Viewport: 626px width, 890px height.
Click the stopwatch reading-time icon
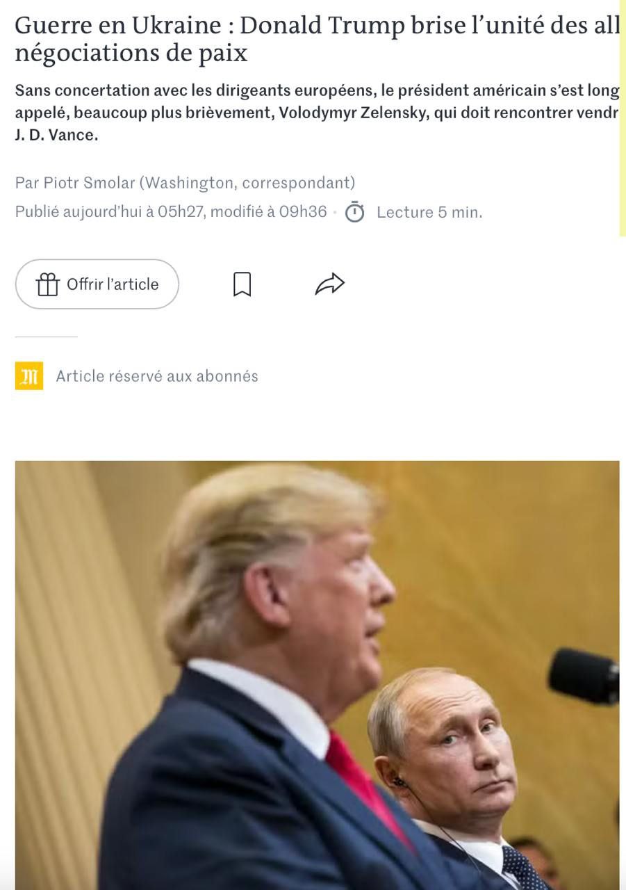(355, 211)
